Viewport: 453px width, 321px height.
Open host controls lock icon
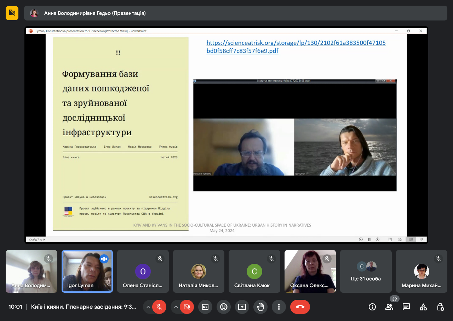pos(440,307)
